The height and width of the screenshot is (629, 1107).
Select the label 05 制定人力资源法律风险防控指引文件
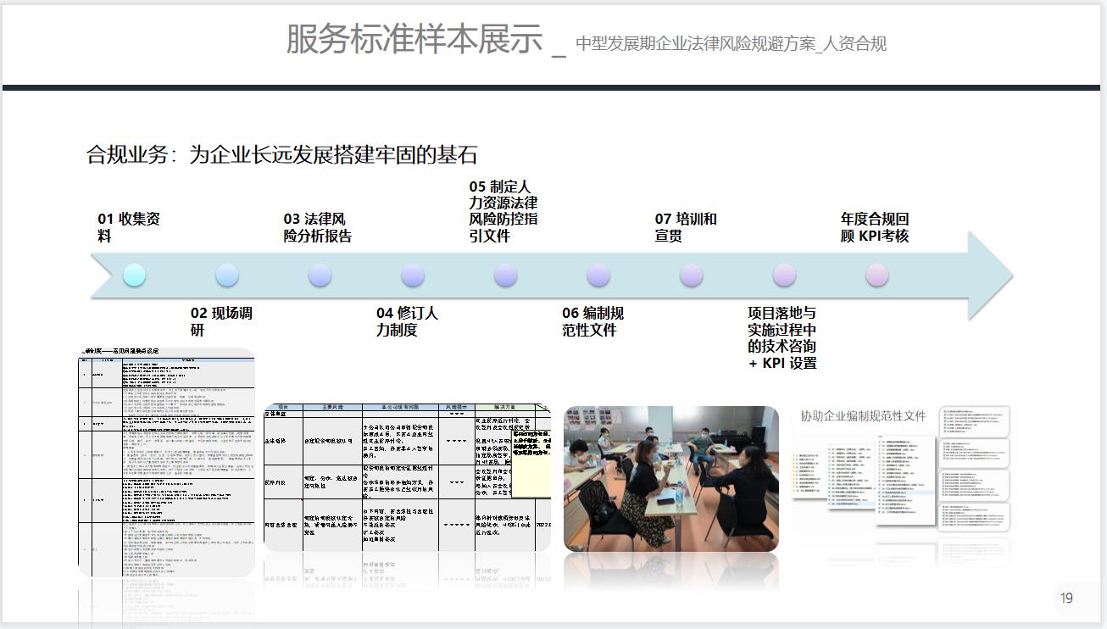503,211
